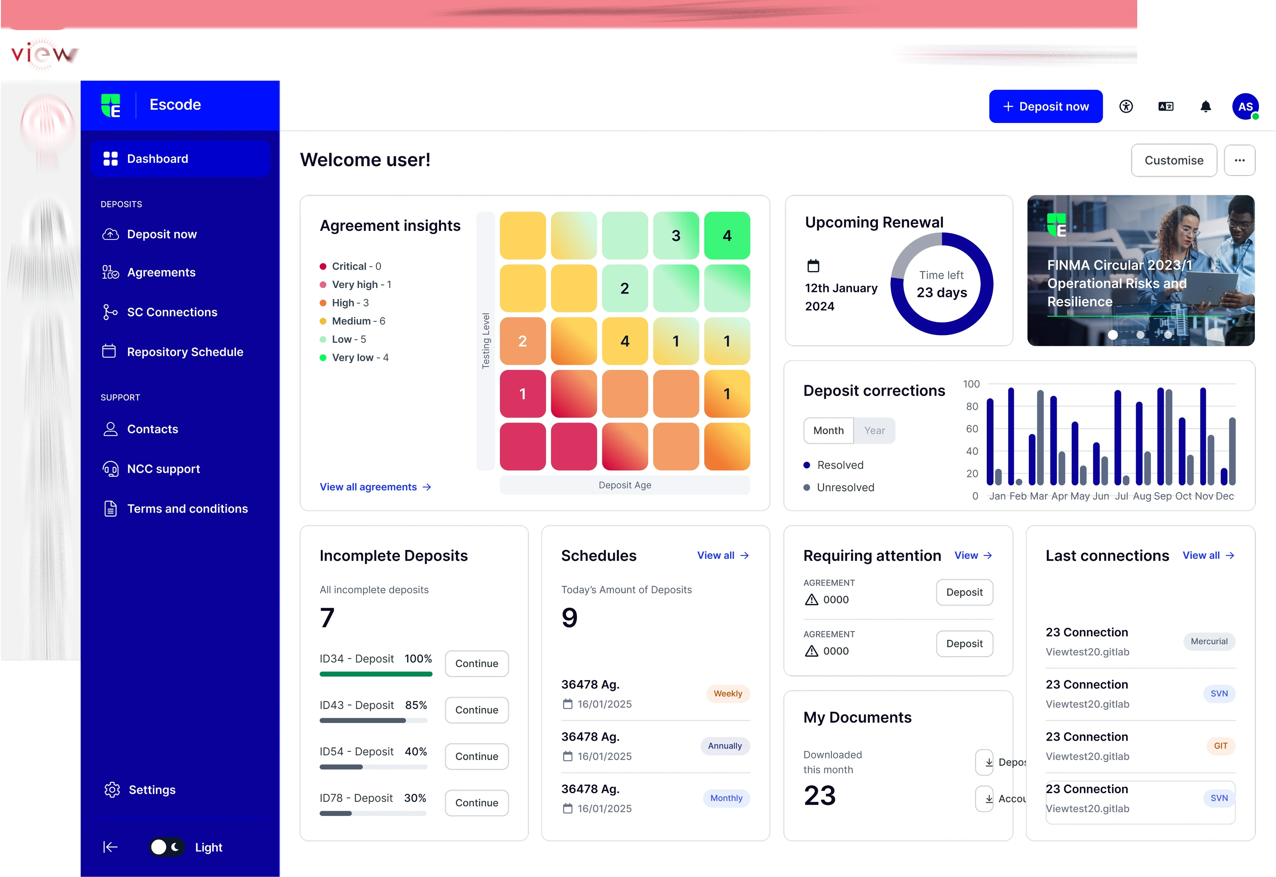This screenshot has width=1276, height=877.
Task: Click warning icon of first agreement
Action: click(x=811, y=599)
